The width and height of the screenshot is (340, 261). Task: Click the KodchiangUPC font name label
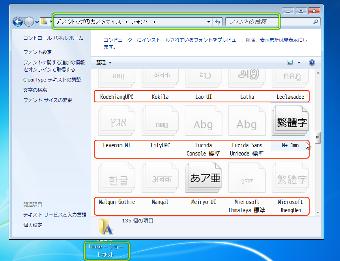(117, 97)
